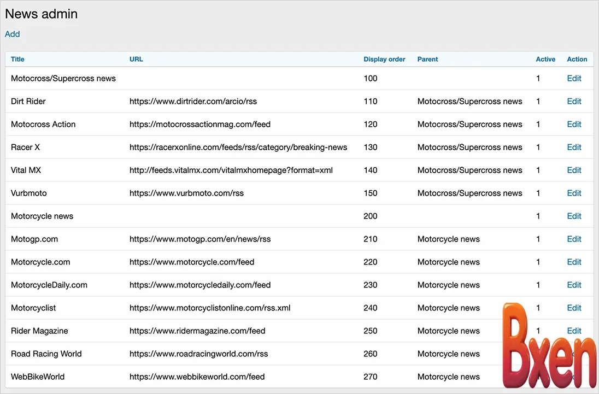The image size is (599, 394).
Task: Sort by Title column header
Action: coord(17,59)
